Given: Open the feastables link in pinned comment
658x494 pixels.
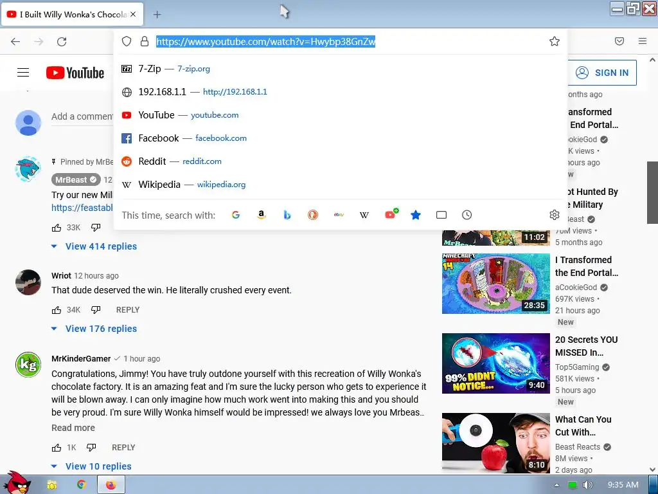Looking at the screenshot, I should pyautogui.click(x=82, y=208).
